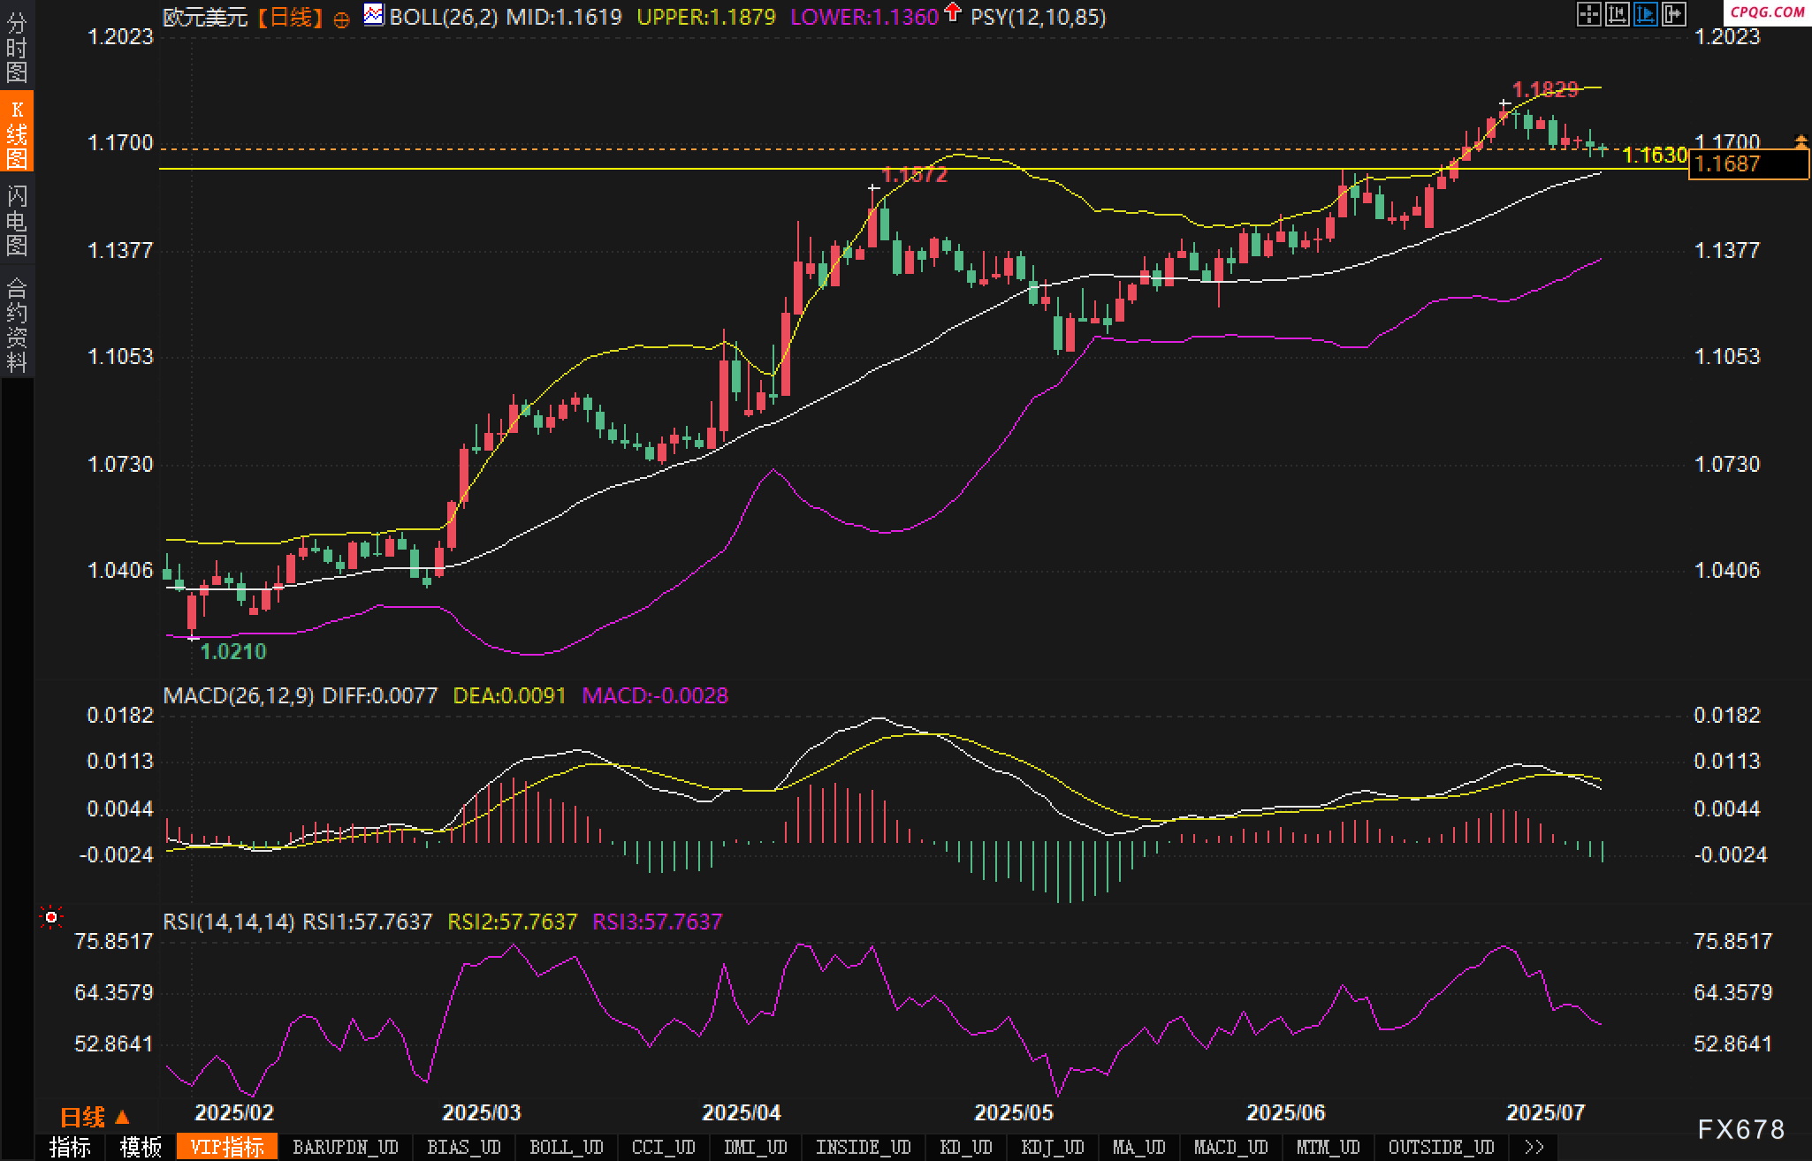Viewport: 1812px width, 1161px height.
Task: Open 合约资料 contract info panel
Action: [x=17, y=324]
